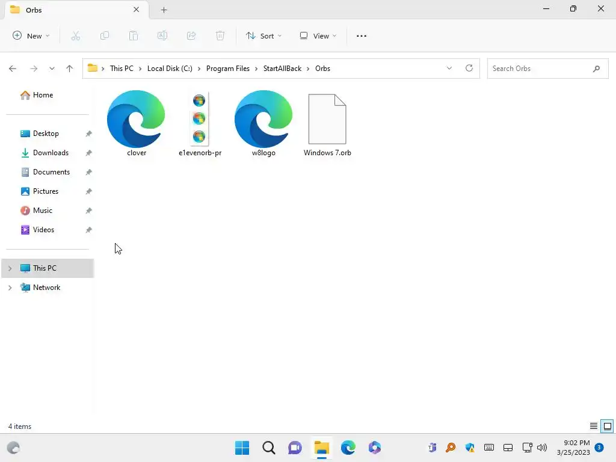Click the Windows Security shield tray icon

click(x=470, y=448)
